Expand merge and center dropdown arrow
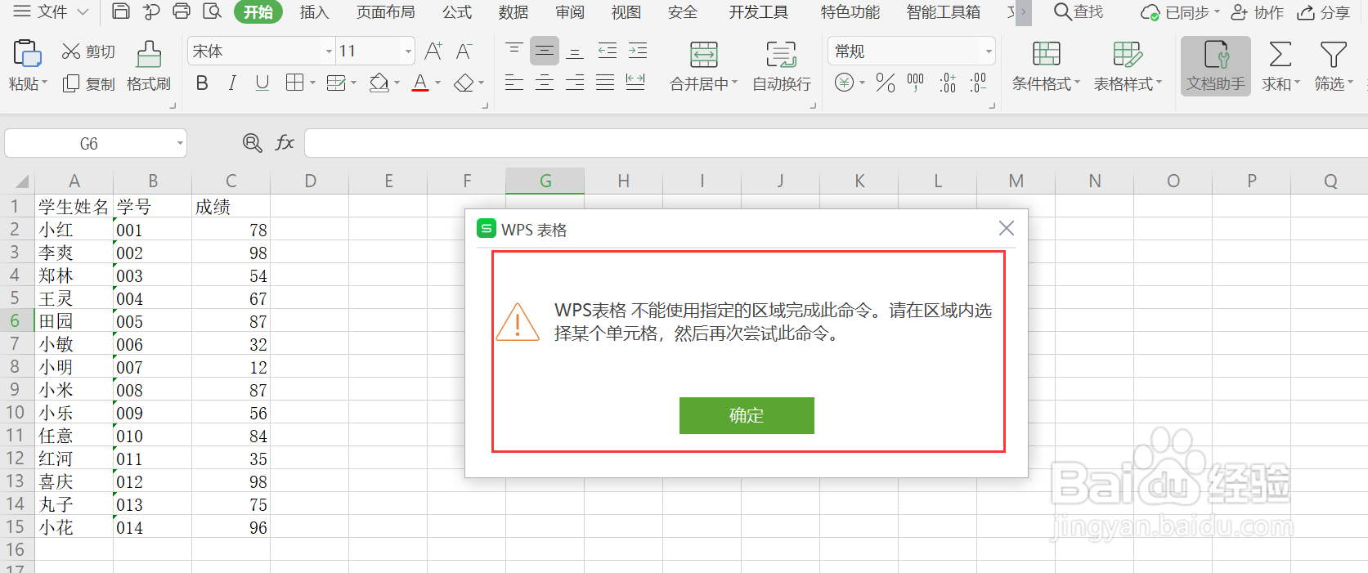The width and height of the screenshot is (1368, 573). coord(734,83)
